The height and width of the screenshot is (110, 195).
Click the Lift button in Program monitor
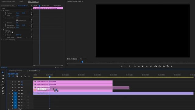tap(156, 66)
